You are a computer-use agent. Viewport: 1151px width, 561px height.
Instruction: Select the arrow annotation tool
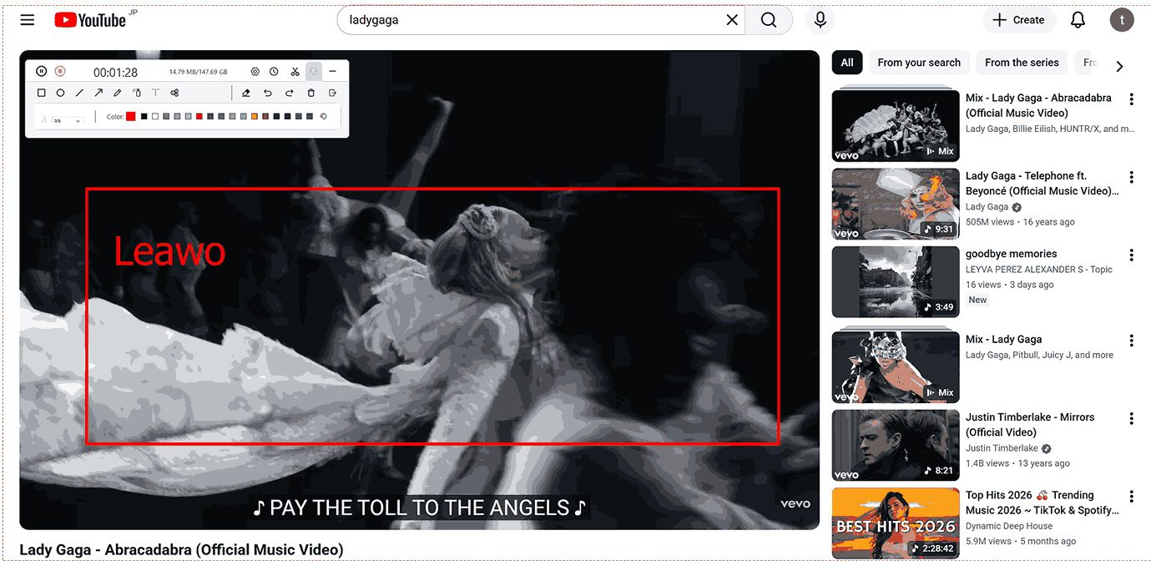[x=98, y=93]
